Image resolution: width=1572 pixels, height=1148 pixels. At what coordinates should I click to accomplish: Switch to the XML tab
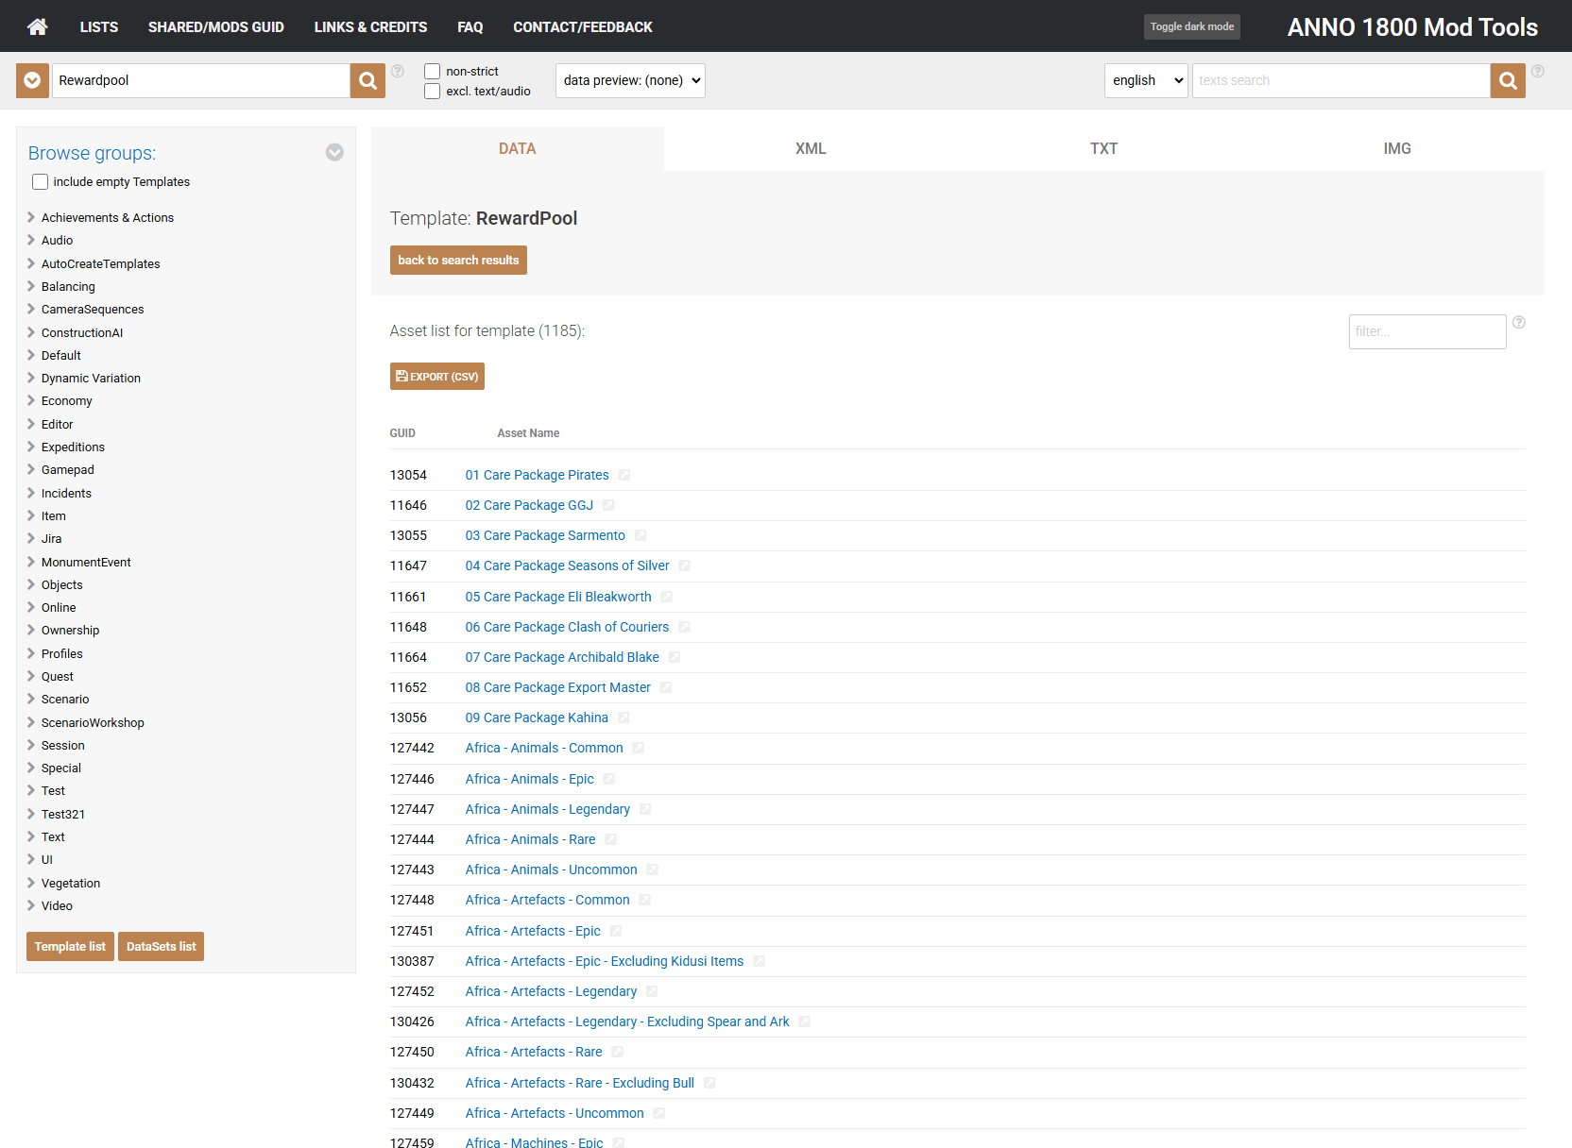pos(810,148)
